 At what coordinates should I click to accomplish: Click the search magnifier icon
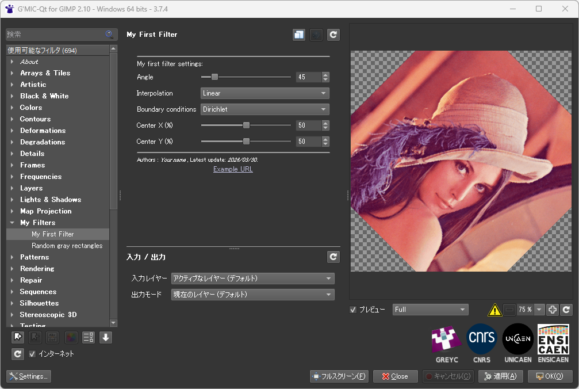(x=109, y=35)
